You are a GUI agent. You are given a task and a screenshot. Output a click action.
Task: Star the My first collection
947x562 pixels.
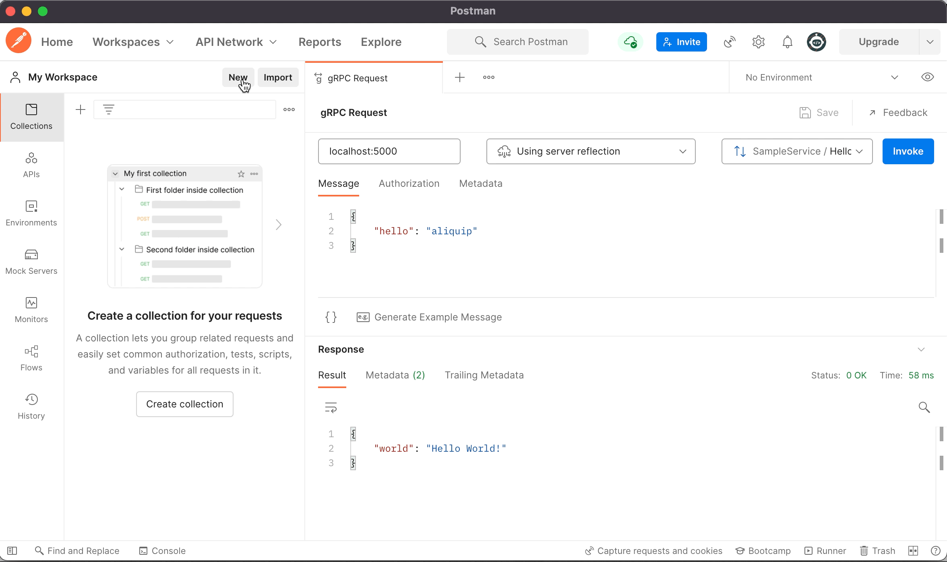pos(241,174)
